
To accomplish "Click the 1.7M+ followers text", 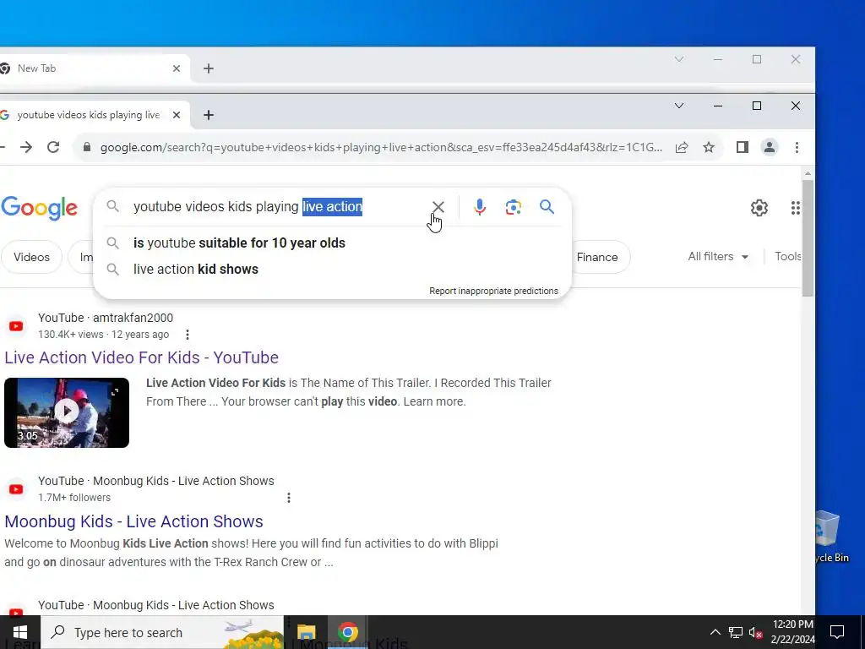I will click(x=74, y=498).
